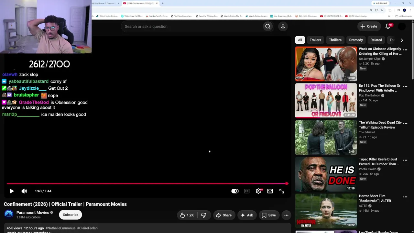Screen dimensions: 414x233
Task: Open the #ClaireForlani hashtag
Action: coord(88,228)
